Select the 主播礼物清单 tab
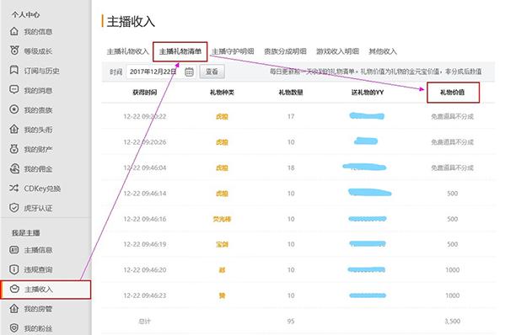 pos(180,51)
